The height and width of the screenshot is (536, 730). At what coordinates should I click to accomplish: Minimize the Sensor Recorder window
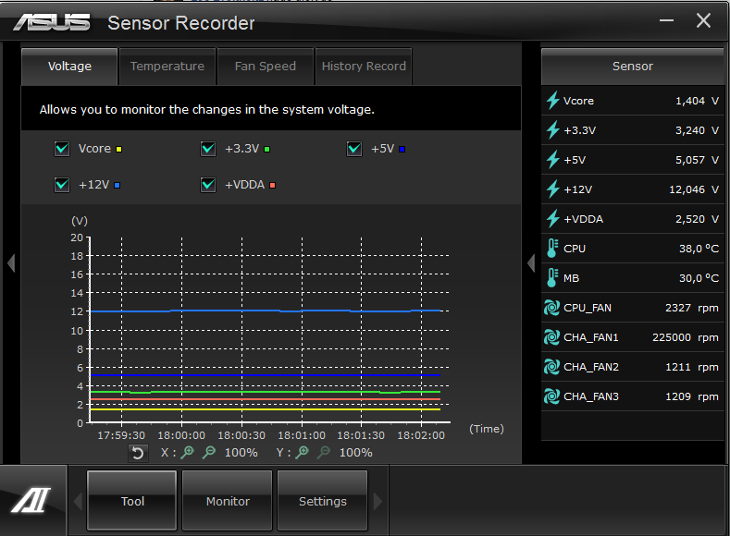click(666, 20)
